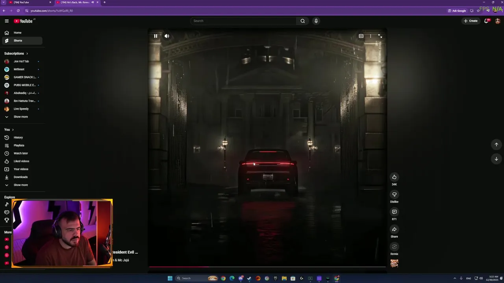Image resolution: width=504 pixels, height=283 pixels.
Task: Click the YouTube logo
Action: pyautogui.click(x=23, y=21)
